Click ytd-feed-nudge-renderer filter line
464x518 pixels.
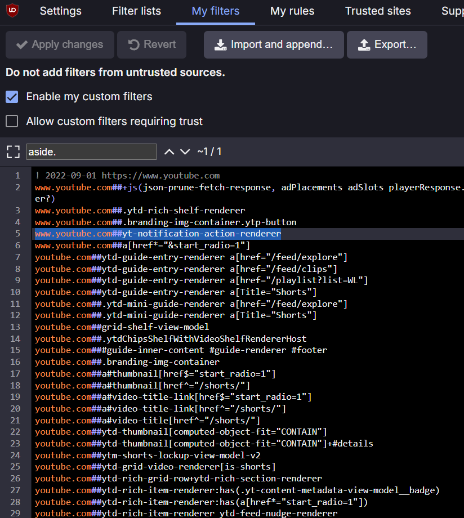186,513
